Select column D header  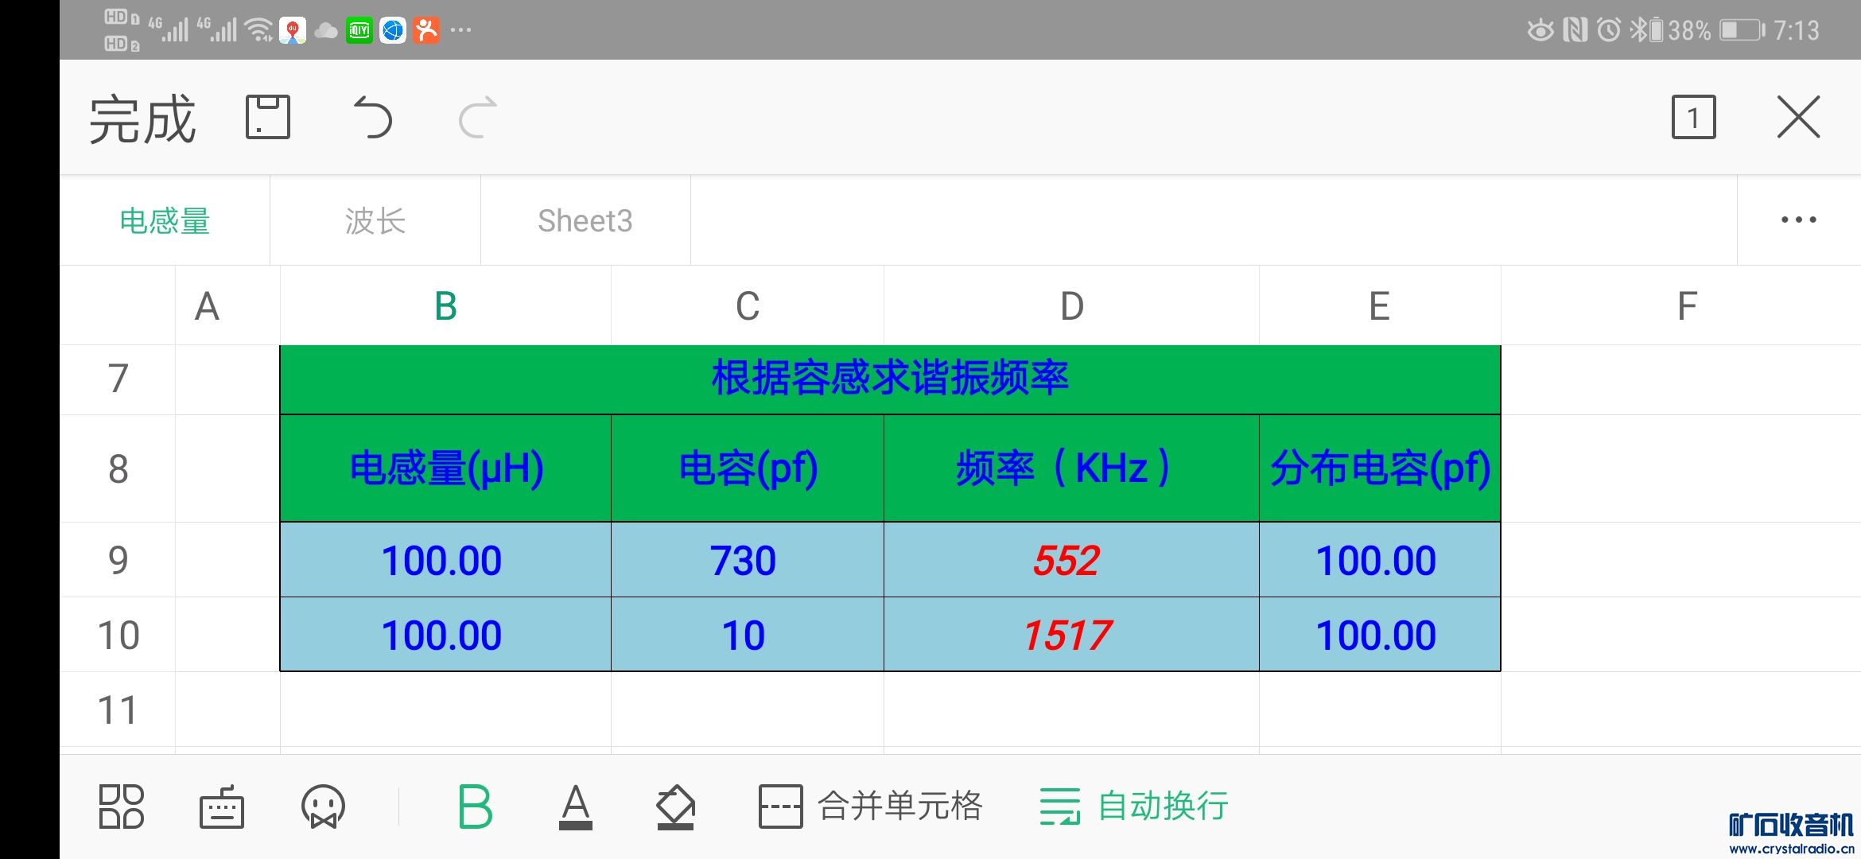click(1071, 306)
